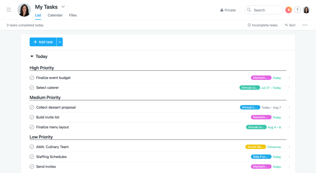Open details arrow for Staffing Schedules

click(x=289, y=157)
